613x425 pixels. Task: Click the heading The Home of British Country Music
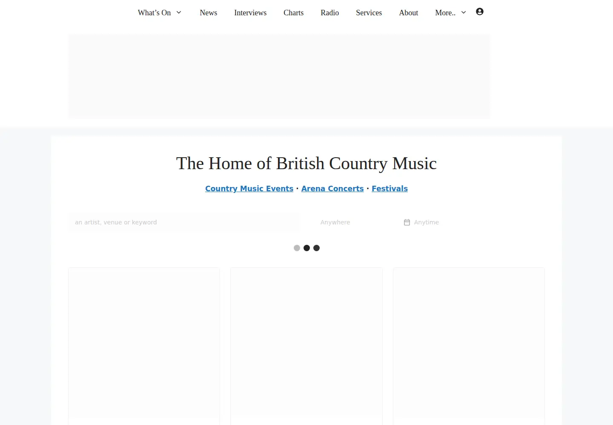306,164
